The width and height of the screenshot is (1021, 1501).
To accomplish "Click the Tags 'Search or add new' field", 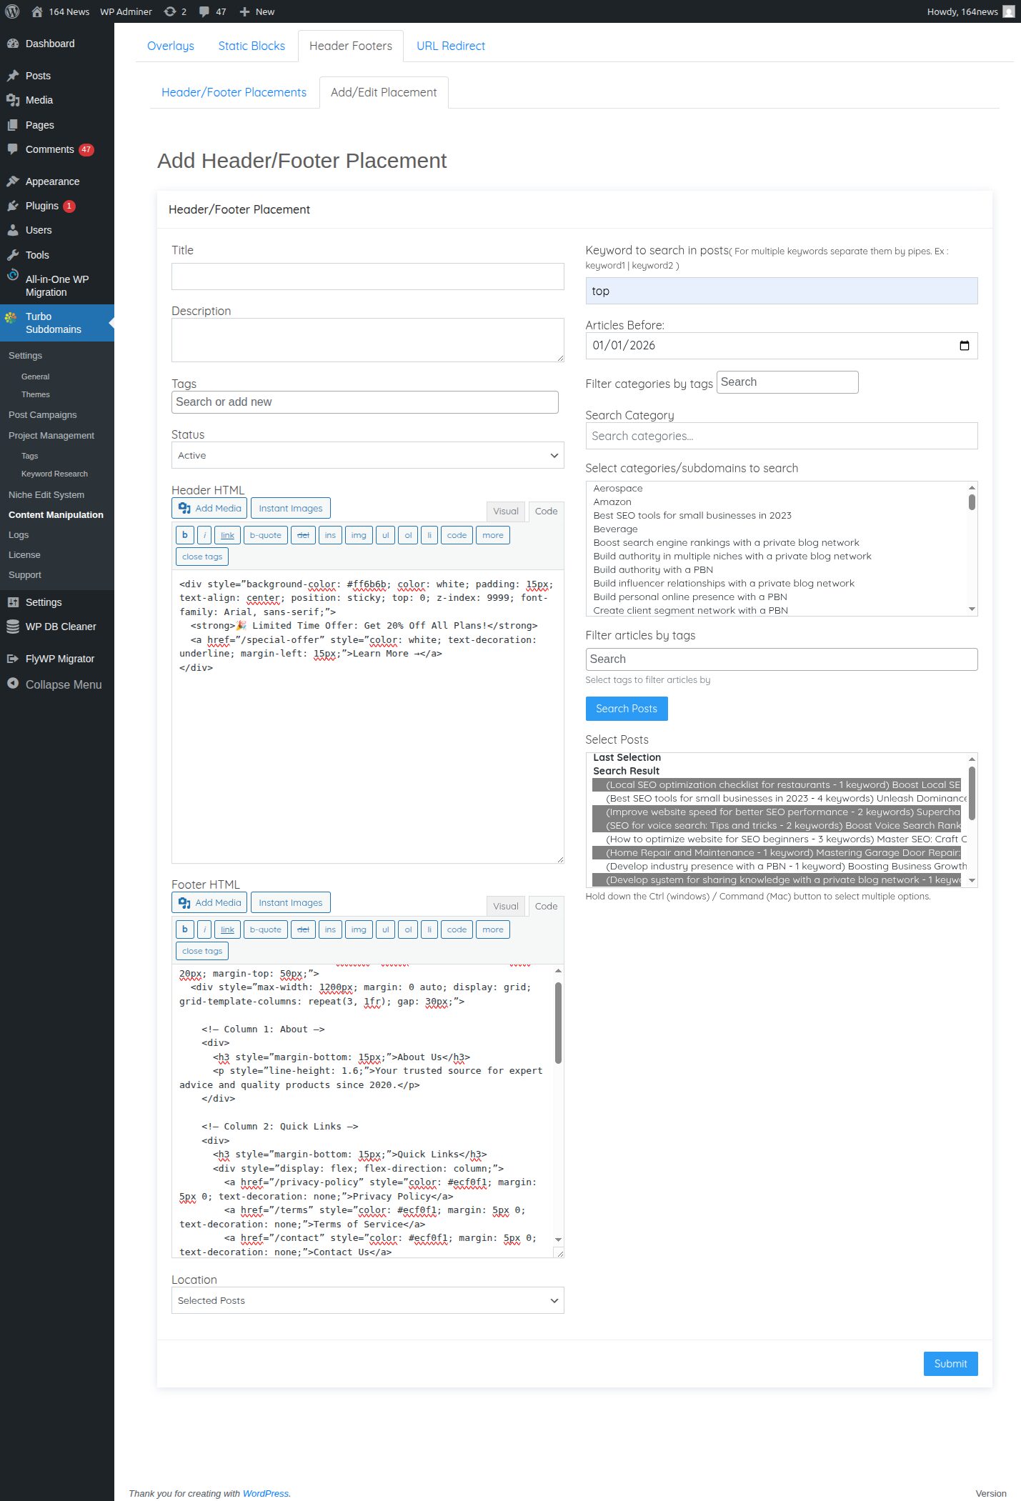I will 364,402.
